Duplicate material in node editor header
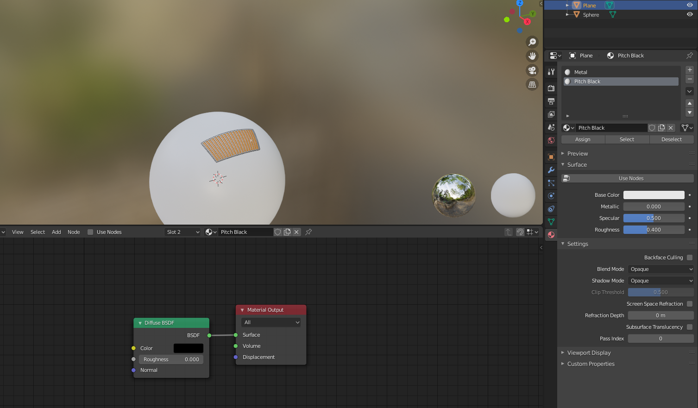The width and height of the screenshot is (698, 408). point(287,232)
